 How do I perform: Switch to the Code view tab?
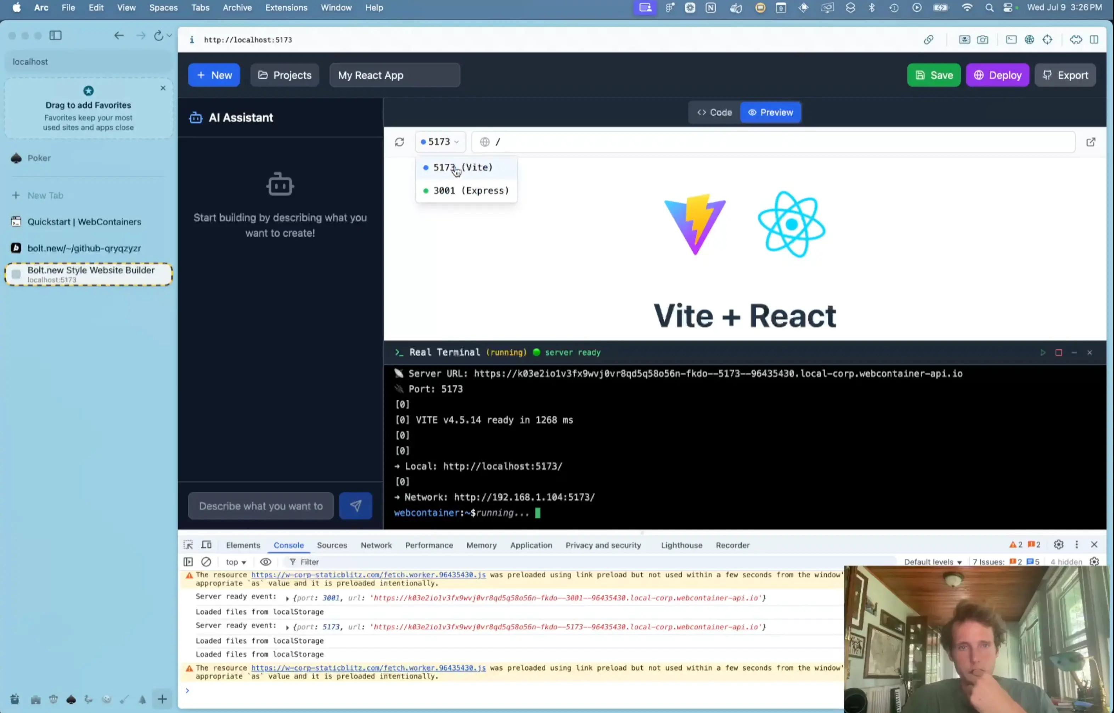pyautogui.click(x=715, y=112)
